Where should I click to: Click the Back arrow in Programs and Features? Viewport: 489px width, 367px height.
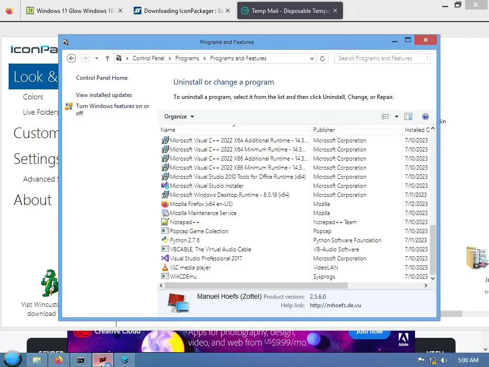tap(72, 58)
